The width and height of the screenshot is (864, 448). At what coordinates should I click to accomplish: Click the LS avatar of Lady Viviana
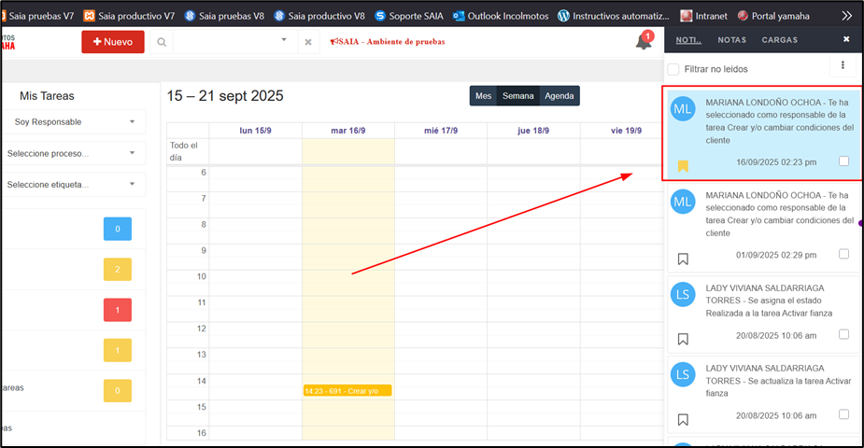(x=683, y=294)
